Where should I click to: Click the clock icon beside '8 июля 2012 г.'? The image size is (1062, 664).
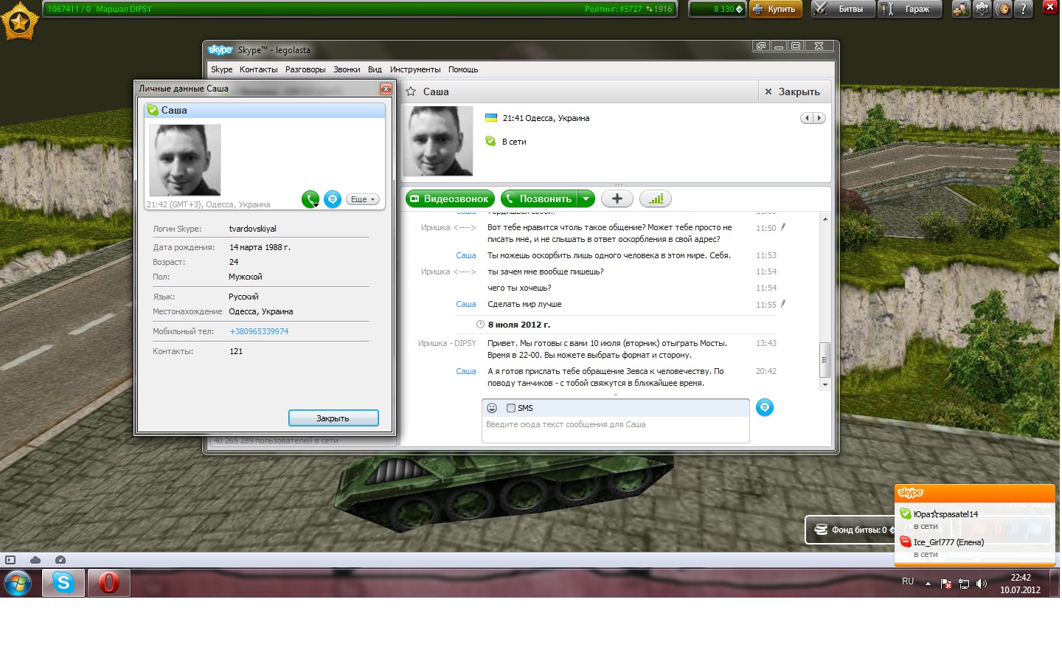click(480, 325)
